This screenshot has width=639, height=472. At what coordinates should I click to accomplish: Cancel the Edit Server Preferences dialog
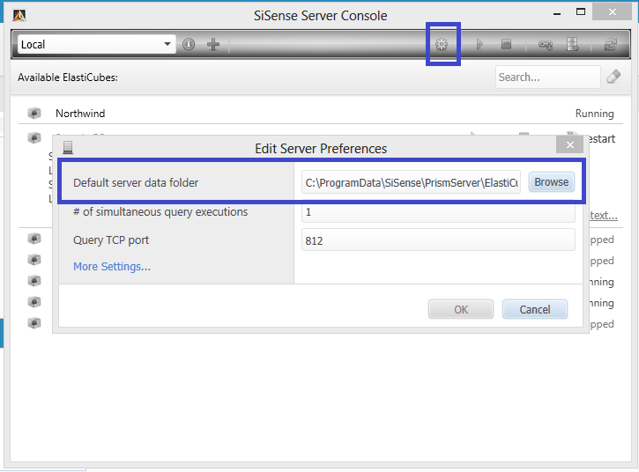coord(535,309)
